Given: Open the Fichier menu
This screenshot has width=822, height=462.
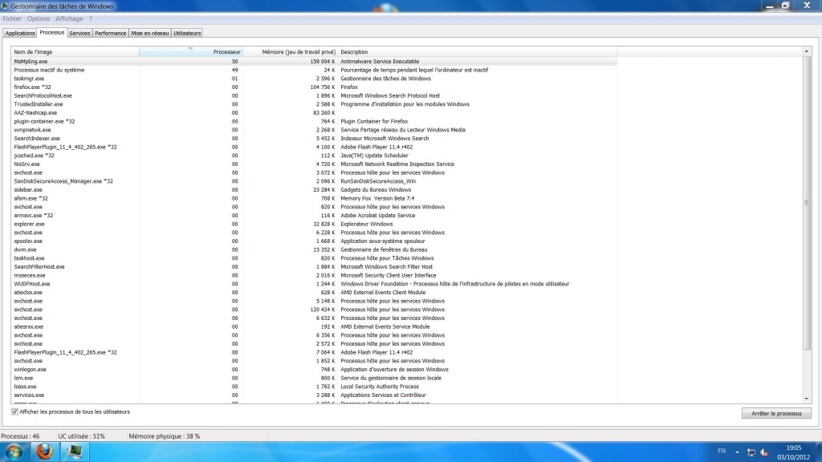Looking at the screenshot, I should pyautogui.click(x=12, y=18).
